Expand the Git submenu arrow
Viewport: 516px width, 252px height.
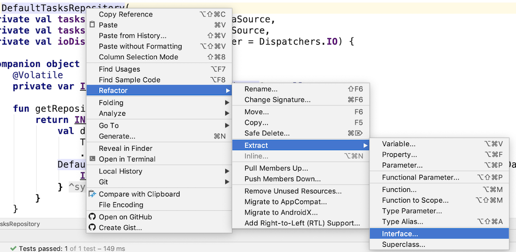tap(227, 182)
